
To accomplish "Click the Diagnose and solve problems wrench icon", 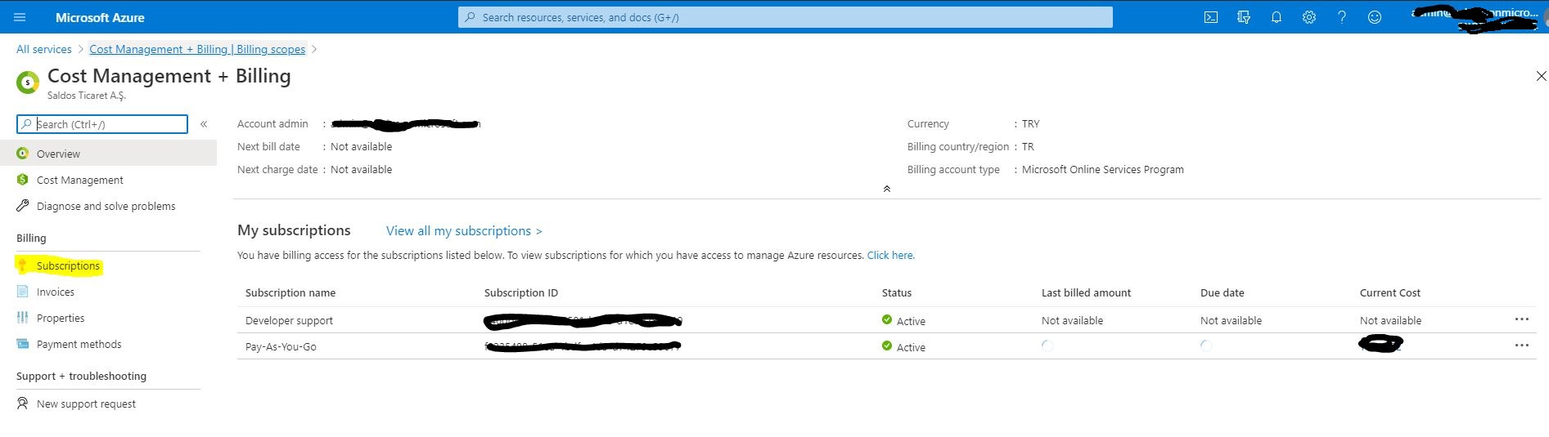I will (x=23, y=206).
